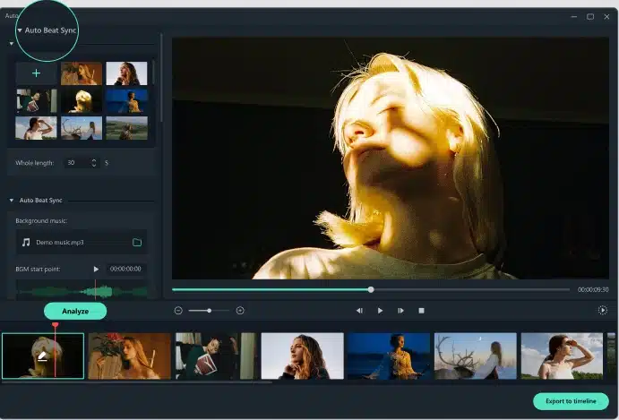Image resolution: width=619 pixels, height=420 pixels.
Task: Click Export to timeline button
Action: coord(571,401)
